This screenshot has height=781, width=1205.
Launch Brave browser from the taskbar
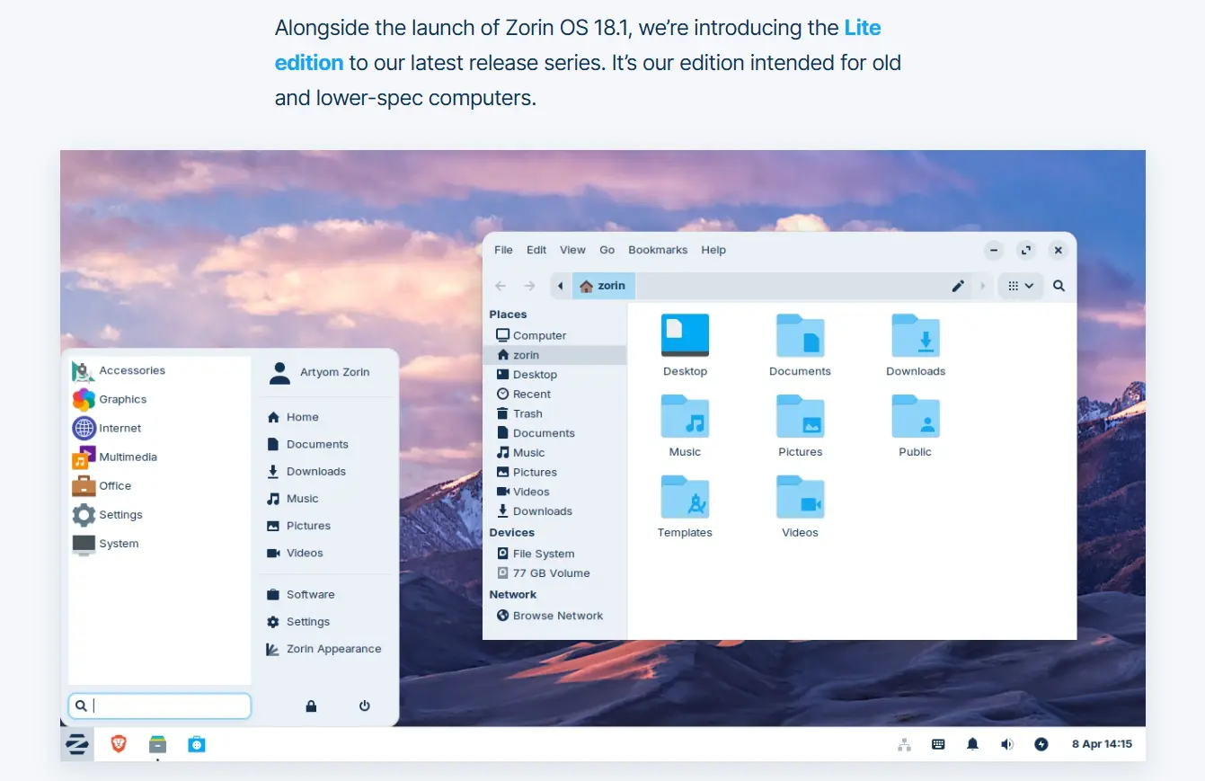119,744
